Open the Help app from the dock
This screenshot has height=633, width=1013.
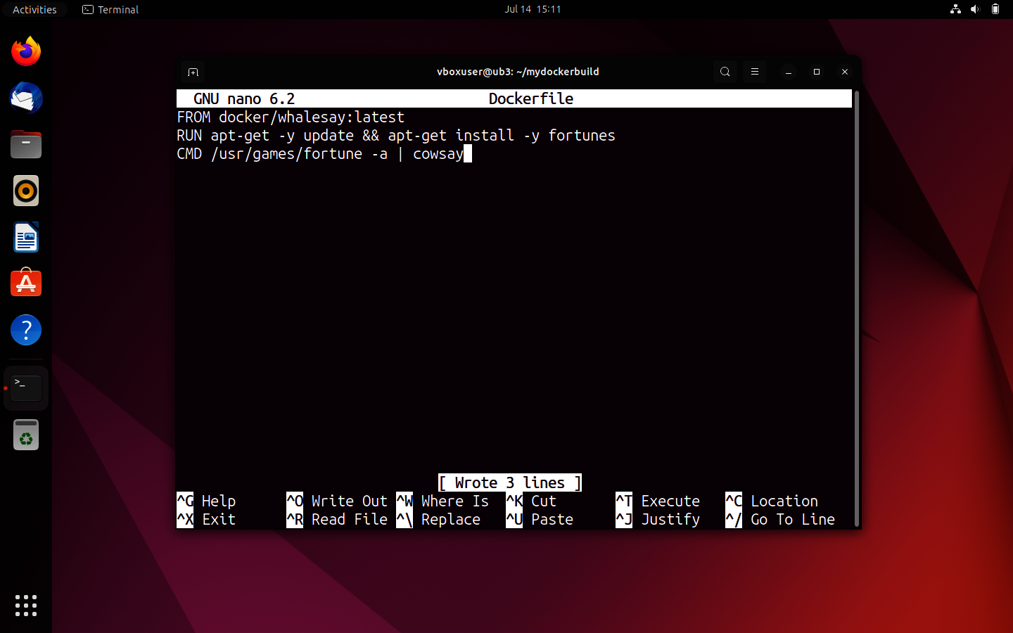tap(25, 329)
